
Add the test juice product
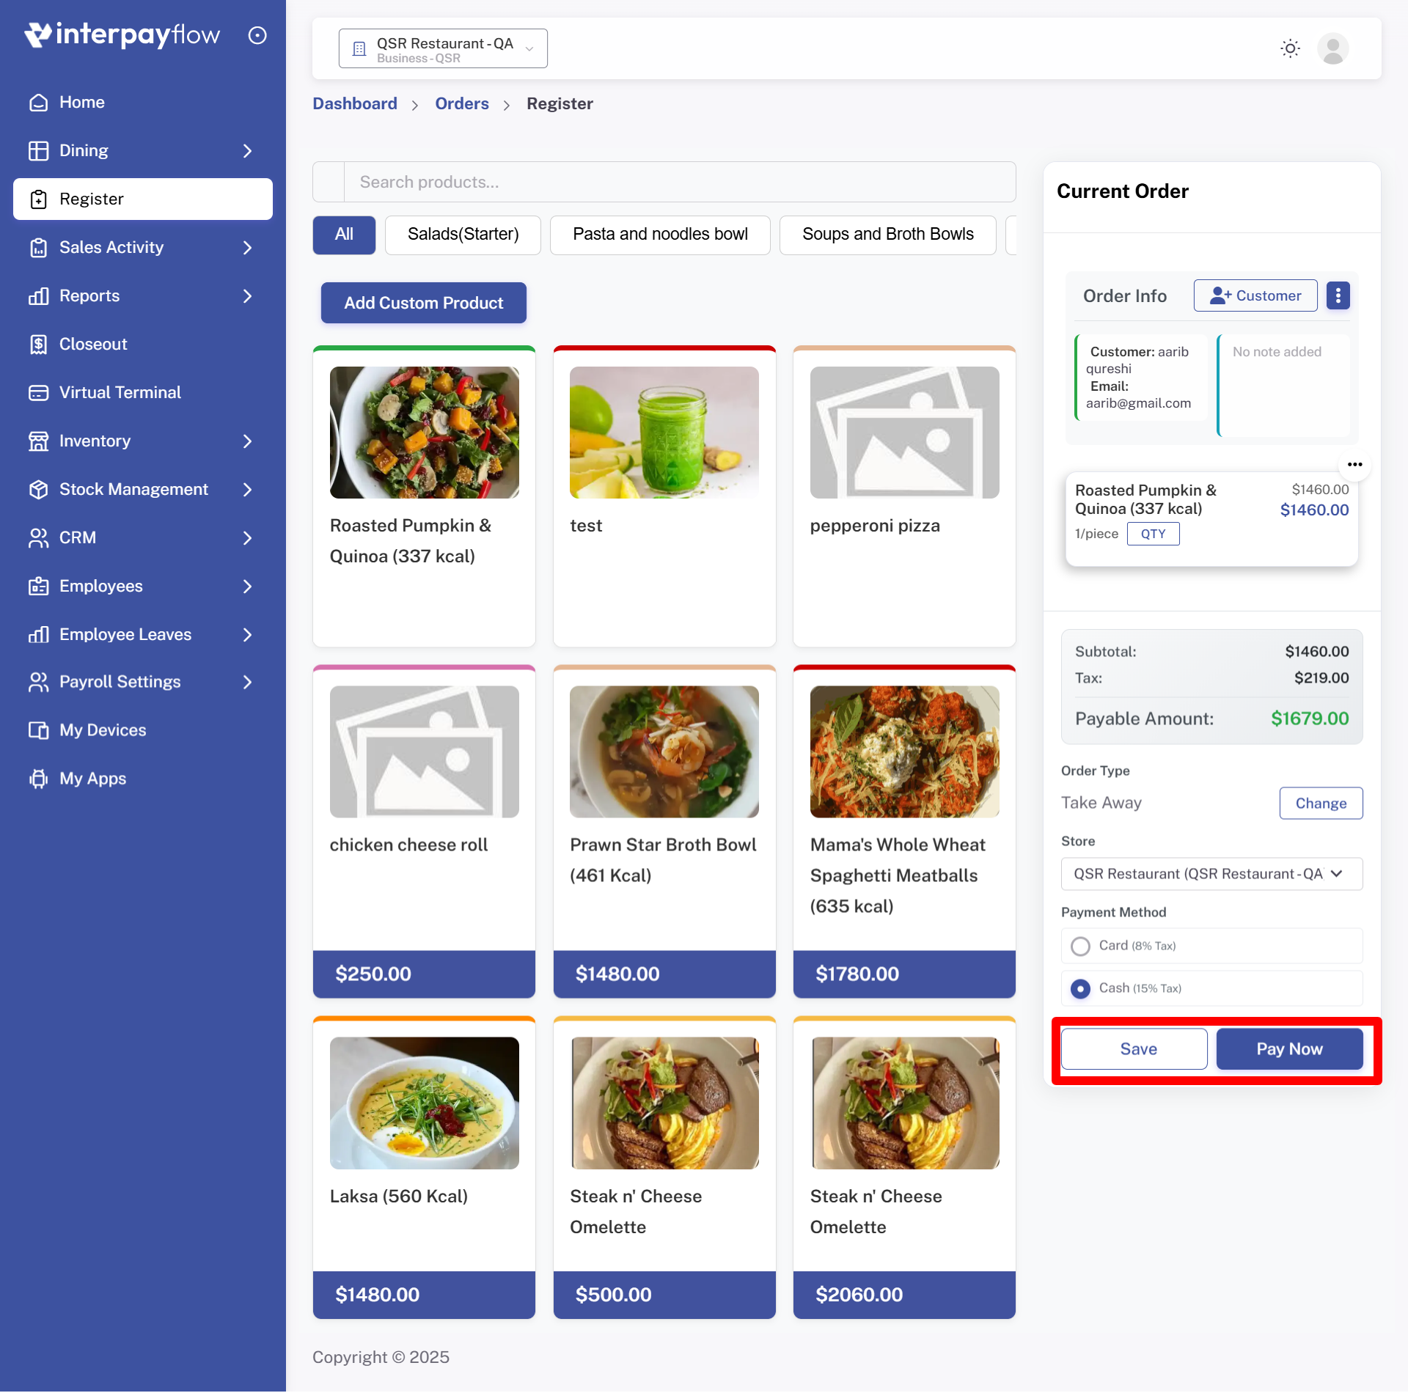coord(664,496)
